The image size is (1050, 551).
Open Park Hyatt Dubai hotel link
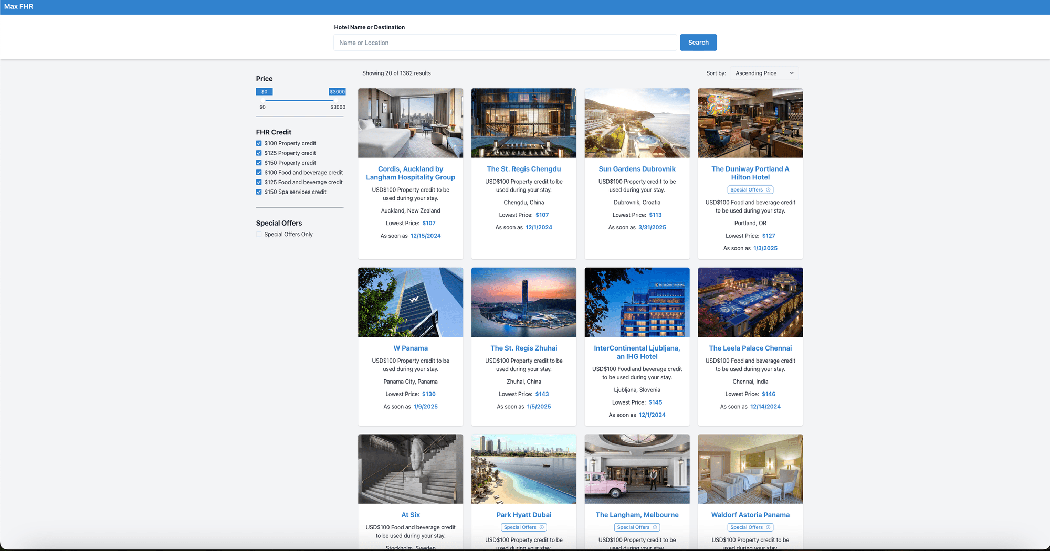point(524,515)
